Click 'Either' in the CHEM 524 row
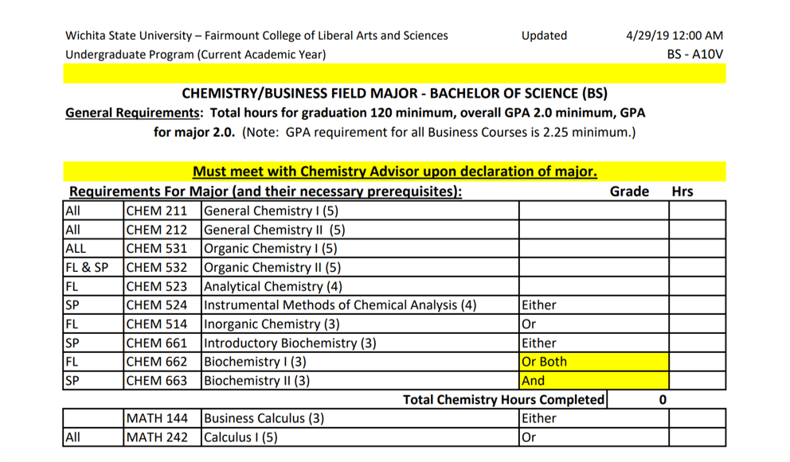The image size is (790, 462). coord(539,305)
